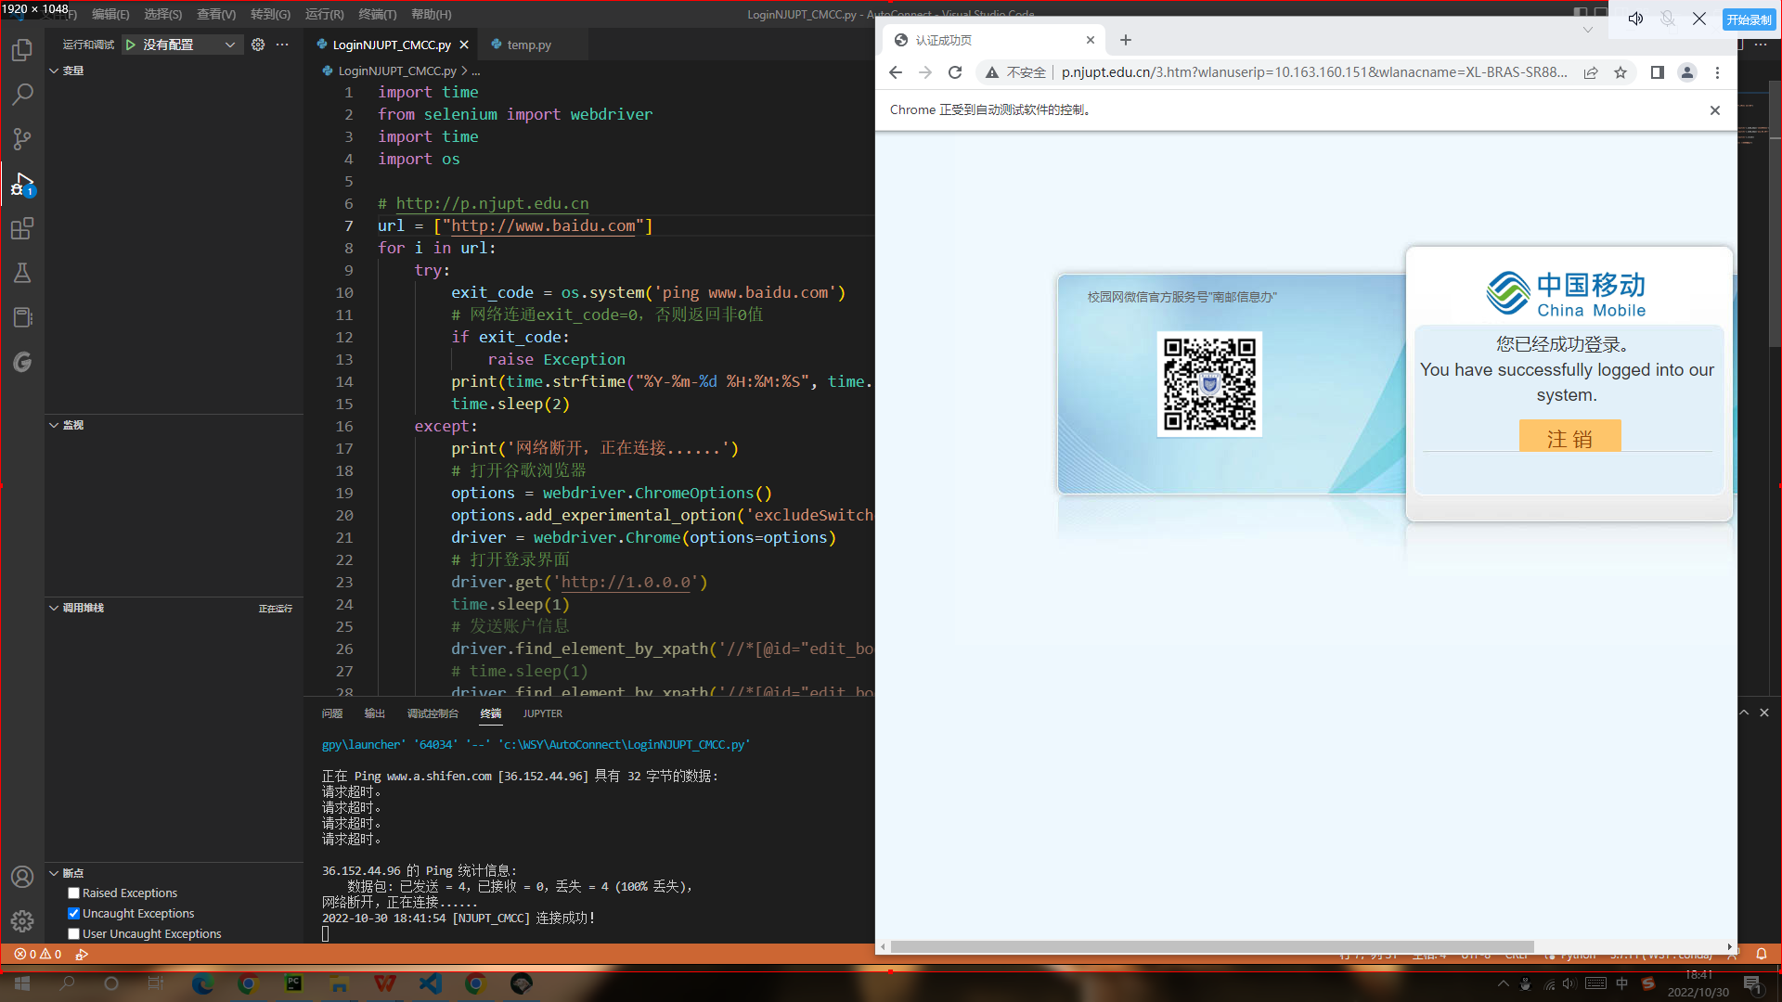Click the Chrome horizontal scrollbar
This screenshot has height=1002, width=1782.
point(1211,946)
